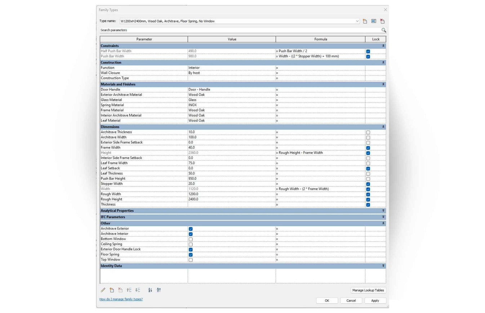This screenshot has width=485, height=313.
Task: Create a new family type
Action: [x=365, y=21]
